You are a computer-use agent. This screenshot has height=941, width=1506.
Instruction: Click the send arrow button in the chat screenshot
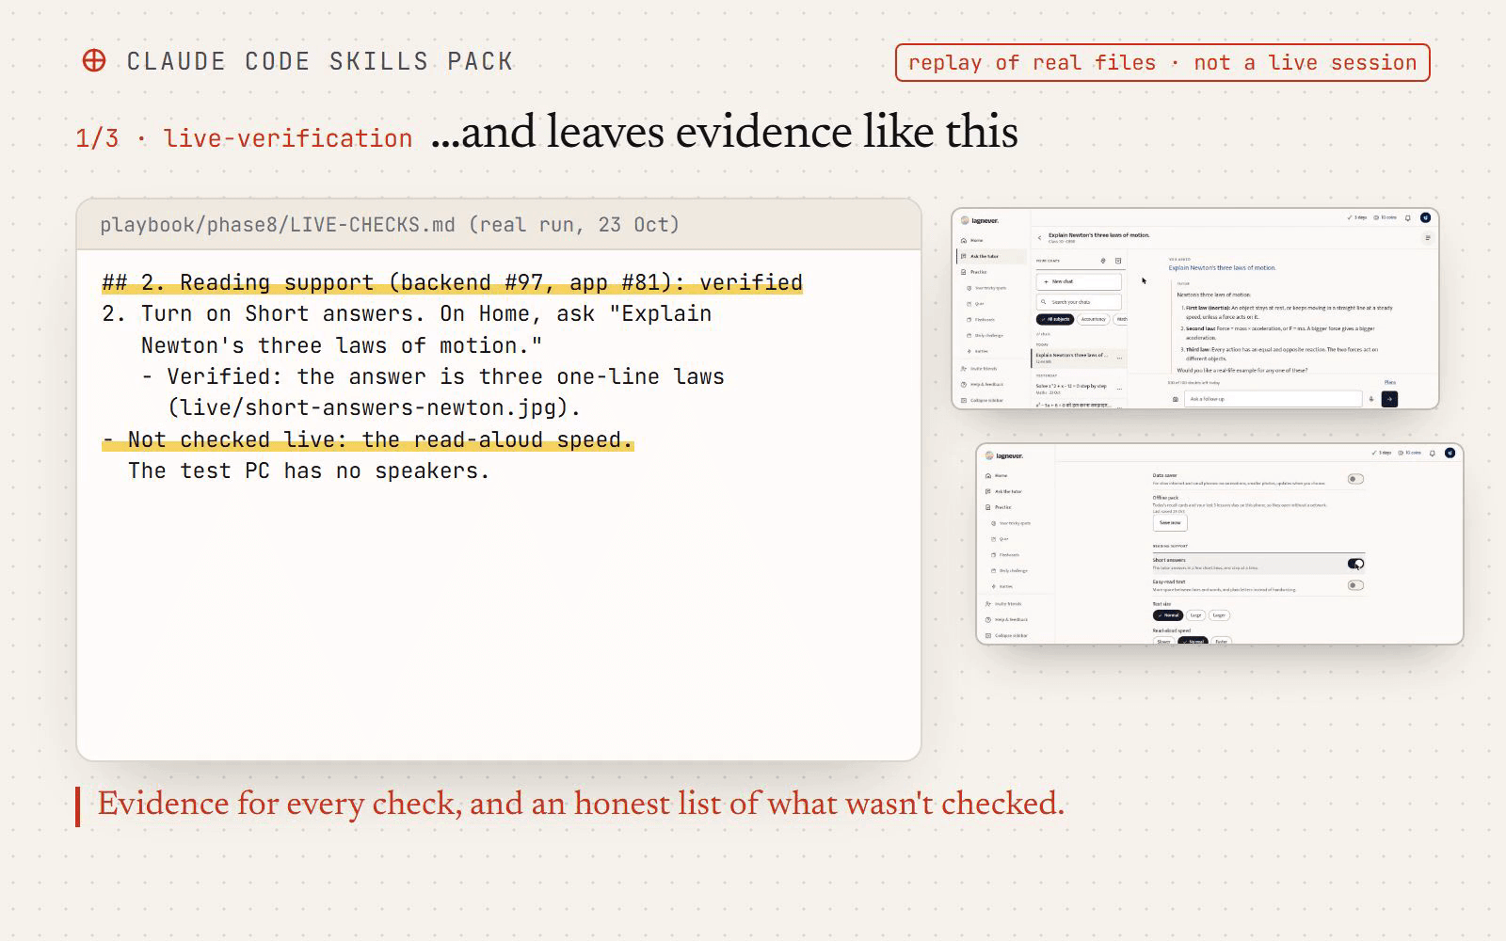tap(1389, 399)
